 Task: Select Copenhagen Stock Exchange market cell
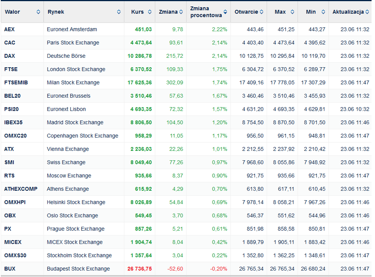pos(84,136)
